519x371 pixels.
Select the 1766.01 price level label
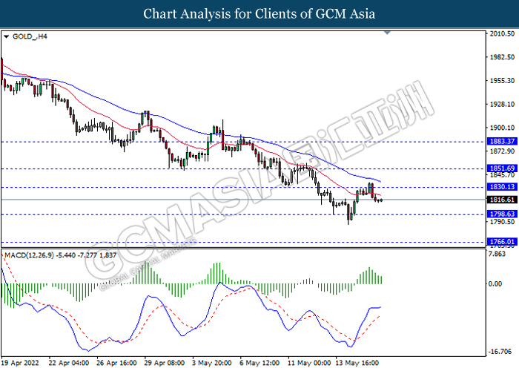click(x=502, y=242)
